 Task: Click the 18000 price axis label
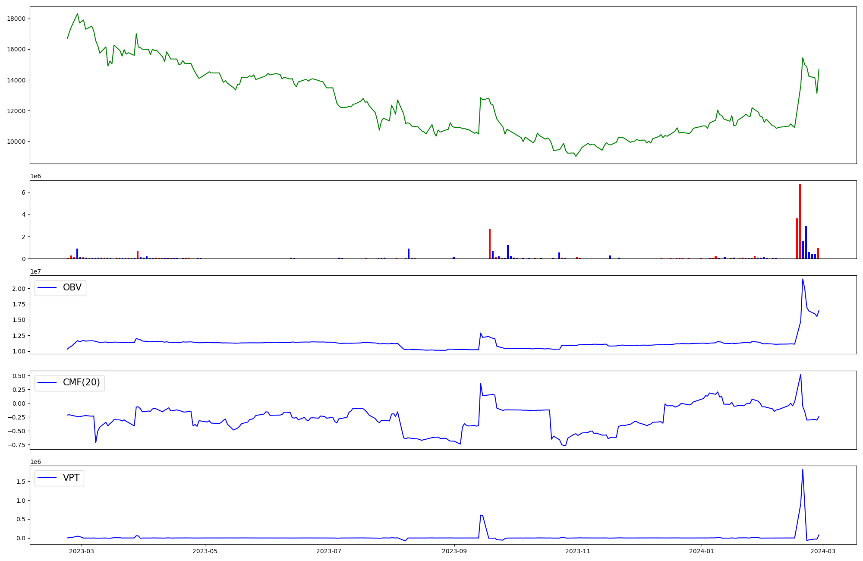(16, 19)
